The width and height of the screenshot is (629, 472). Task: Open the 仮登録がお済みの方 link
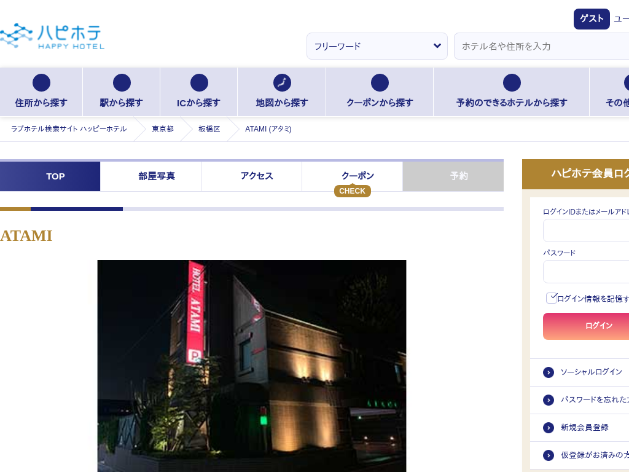coord(595,455)
